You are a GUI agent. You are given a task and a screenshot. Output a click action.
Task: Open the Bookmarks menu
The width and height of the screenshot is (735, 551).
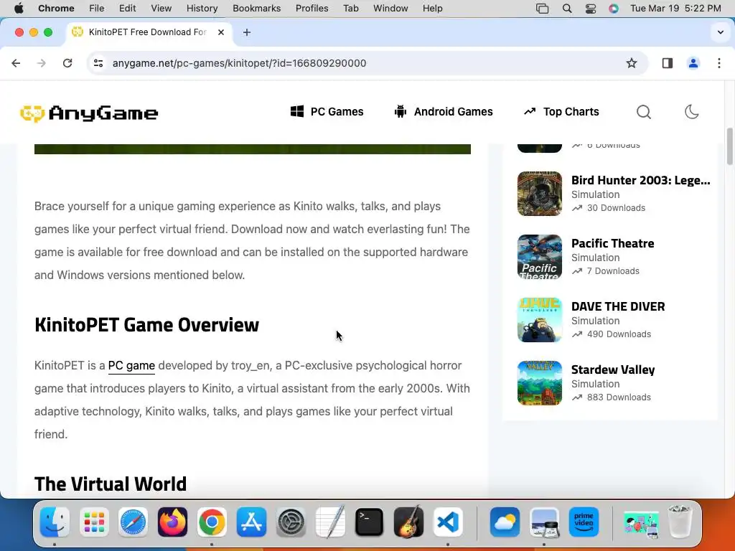[x=256, y=8]
